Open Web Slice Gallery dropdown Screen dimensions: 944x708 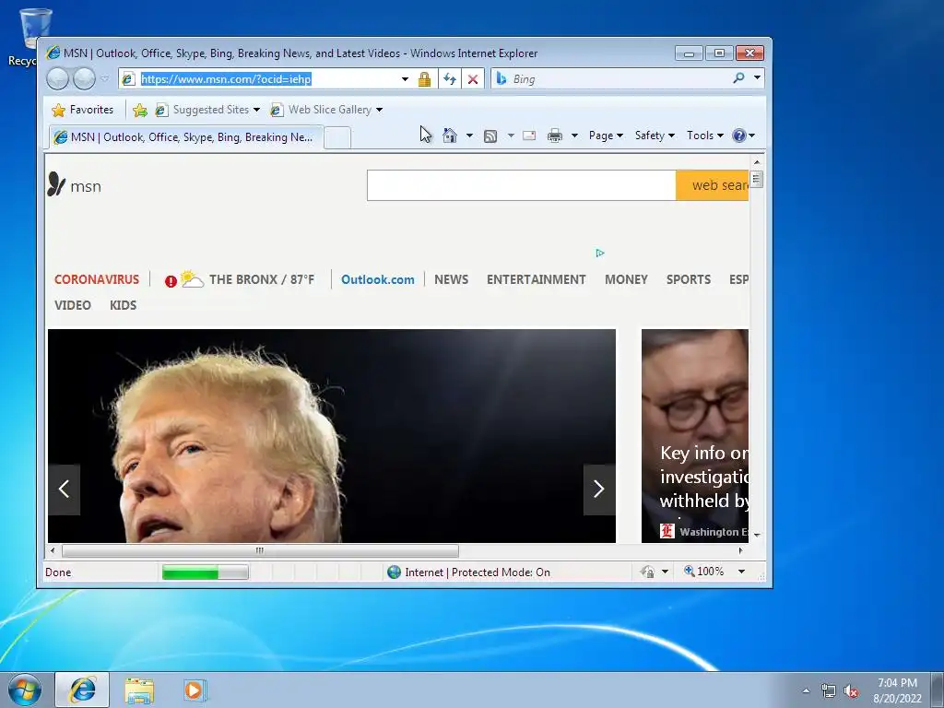click(x=327, y=110)
